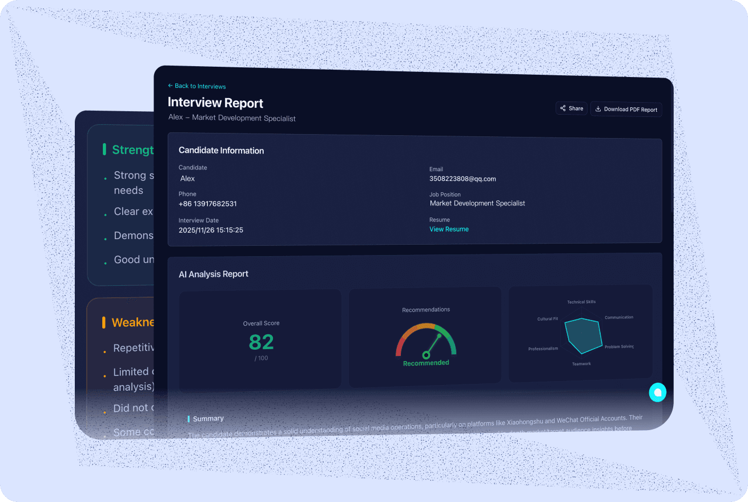Click the blue Summary indicator bar
Image resolution: width=748 pixels, height=502 pixels.
click(190, 418)
